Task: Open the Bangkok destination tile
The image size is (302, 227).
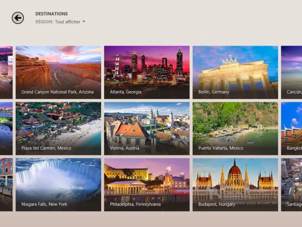Action: pyautogui.click(x=291, y=129)
